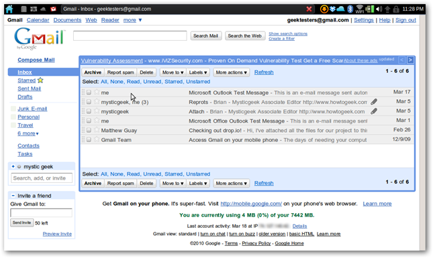Click the Travel label color box
This screenshot has width=433, height=258.
pyautogui.click(x=13, y=125)
